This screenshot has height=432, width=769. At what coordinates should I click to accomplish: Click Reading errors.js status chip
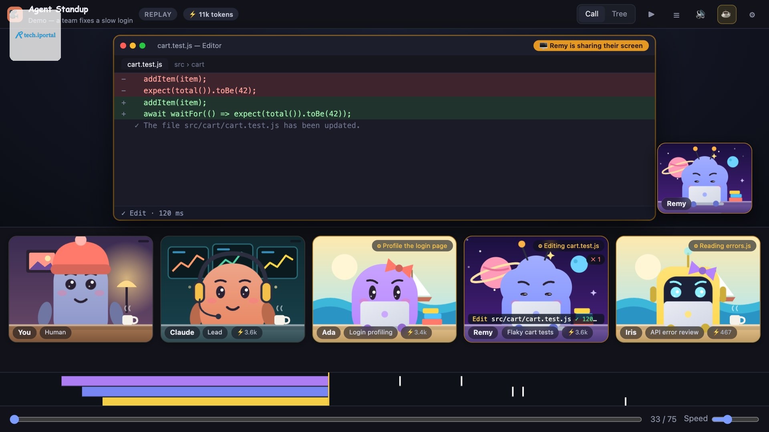coord(722,246)
